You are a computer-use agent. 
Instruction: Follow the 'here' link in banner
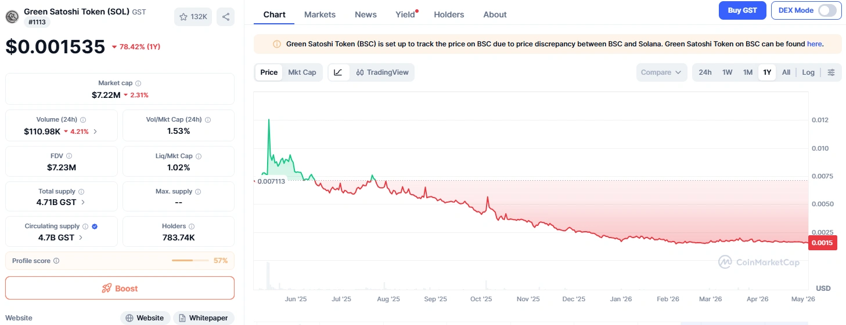pos(814,44)
